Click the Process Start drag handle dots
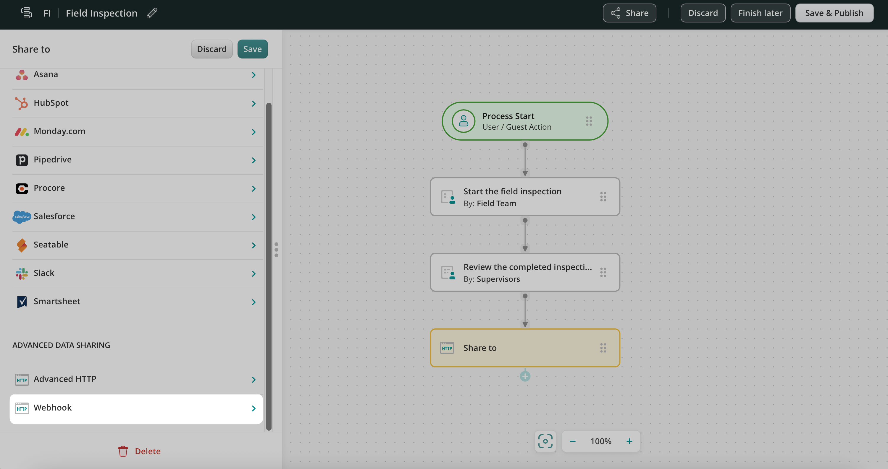 tap(589, 121)
